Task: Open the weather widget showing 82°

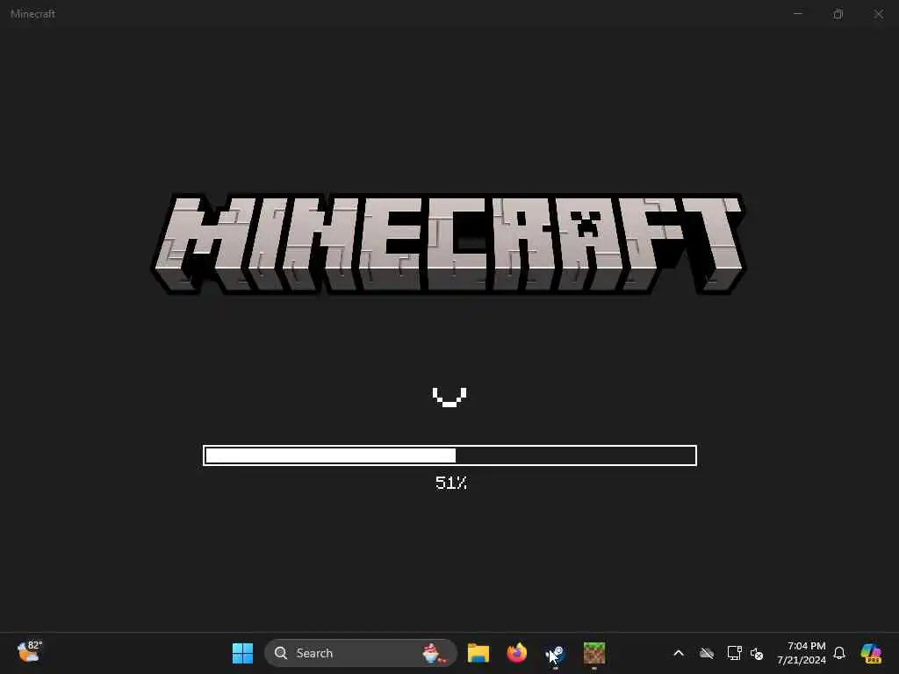Action: pos(29,652)
